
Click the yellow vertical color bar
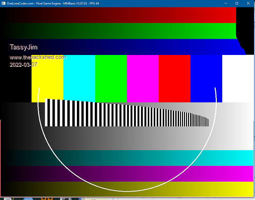[x=48, y=79]
